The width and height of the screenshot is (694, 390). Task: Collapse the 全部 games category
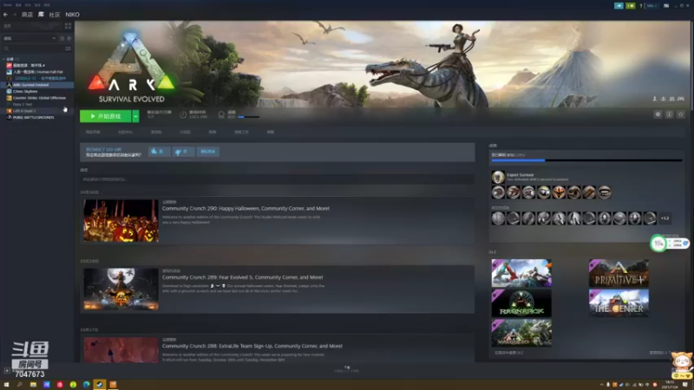pyautogui.click(x=4, y=59)
